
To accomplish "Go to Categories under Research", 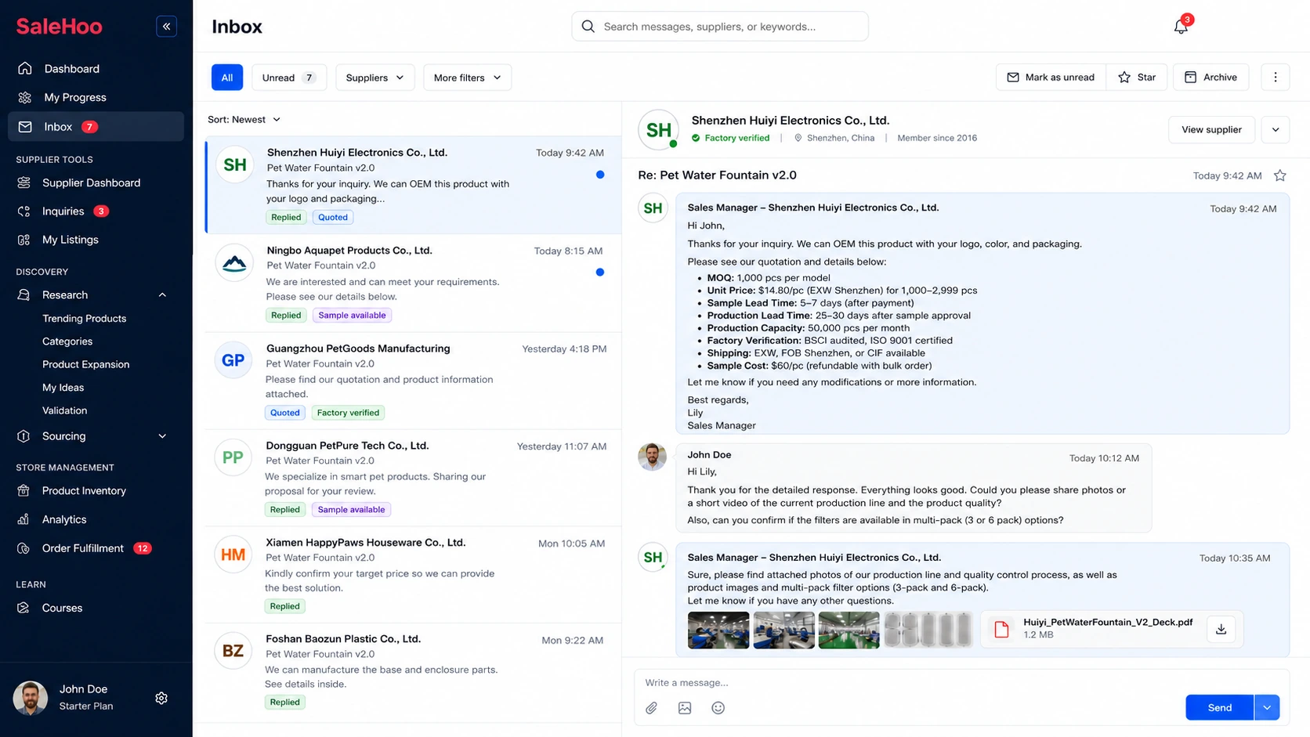I will click(x=67, y=341).
